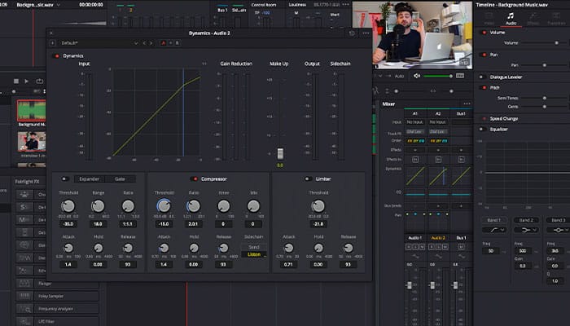Open the A1 Effects add dropdown
This screenshot has width=570, height=326.
pos(415,150)
